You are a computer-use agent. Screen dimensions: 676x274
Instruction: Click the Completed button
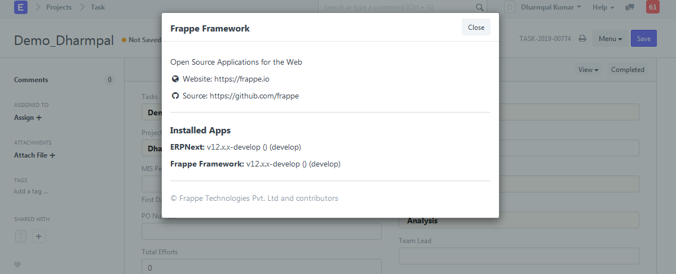(x=628, y=70)
